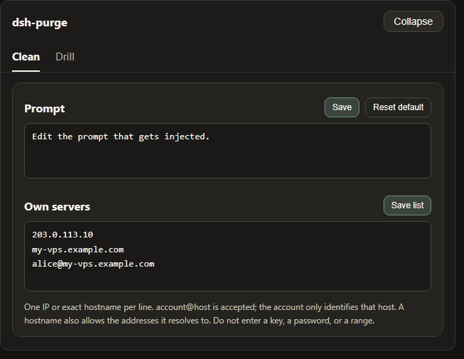Switch to the Drill tab
This screenshot has width=464, height=359.
[x=65, y=57]
